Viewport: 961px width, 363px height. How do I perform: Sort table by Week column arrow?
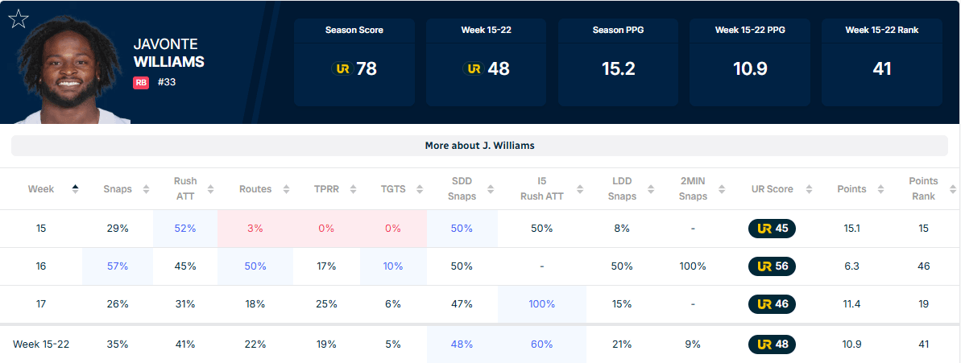click(75, 189)
